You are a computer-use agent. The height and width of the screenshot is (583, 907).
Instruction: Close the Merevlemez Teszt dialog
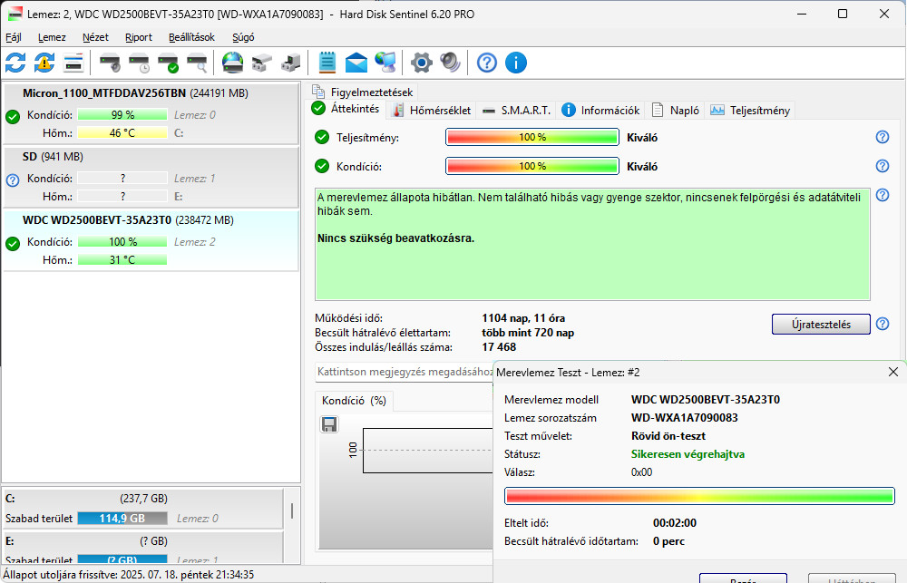[x=893, y=372]
